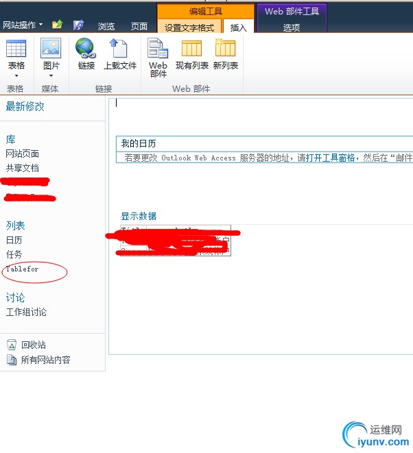The image size is (413, 453).
Task: Open the Discussions (讨论) heading link
Action: (x=15, y=297)
